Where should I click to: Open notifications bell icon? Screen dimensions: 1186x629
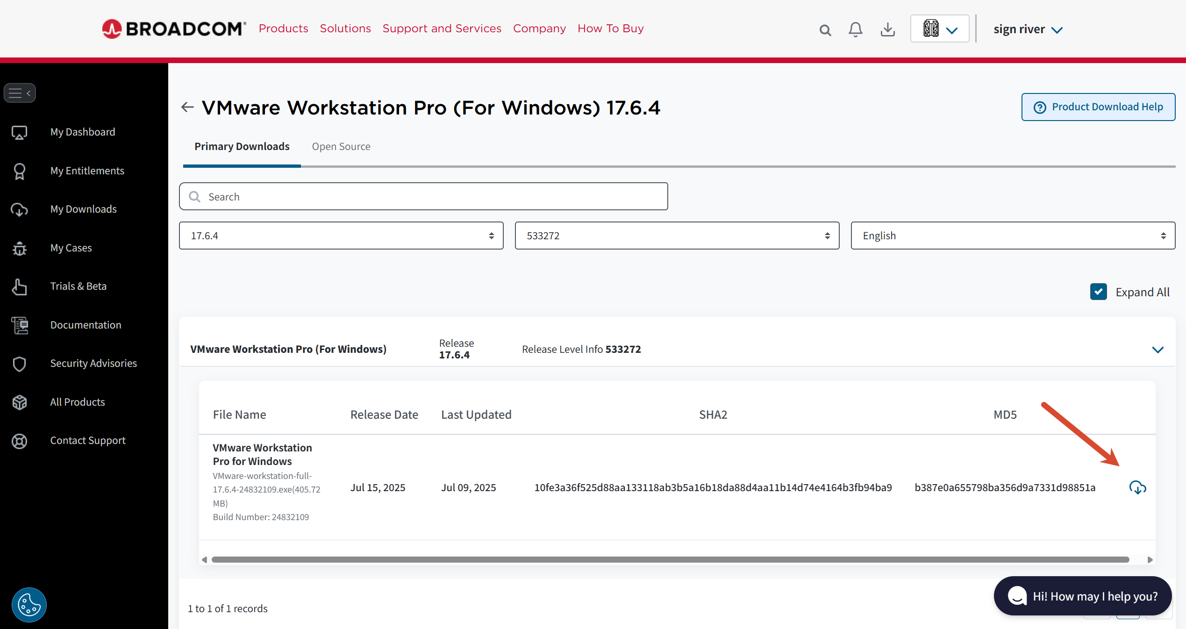pyautogui.click(x=856, y=29)
